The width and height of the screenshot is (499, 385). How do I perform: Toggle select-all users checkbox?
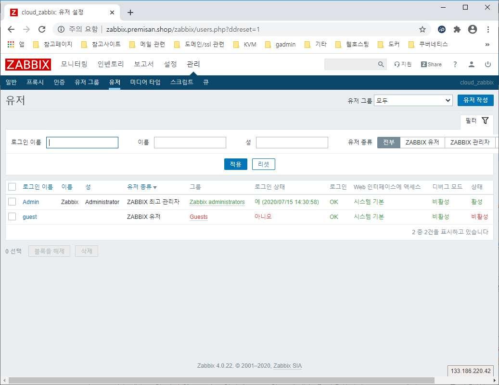pos(12,187)
